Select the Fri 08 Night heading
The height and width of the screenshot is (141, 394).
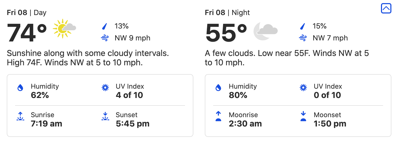(x=227, y=13)
